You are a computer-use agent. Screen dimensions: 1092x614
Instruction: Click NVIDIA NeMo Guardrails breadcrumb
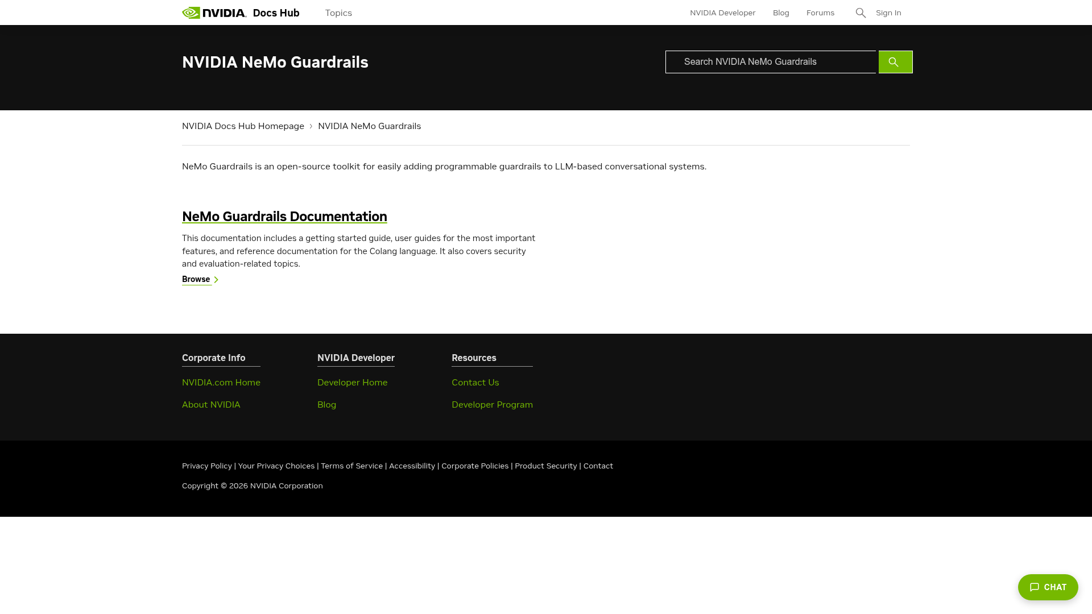[x=369, y=126]
